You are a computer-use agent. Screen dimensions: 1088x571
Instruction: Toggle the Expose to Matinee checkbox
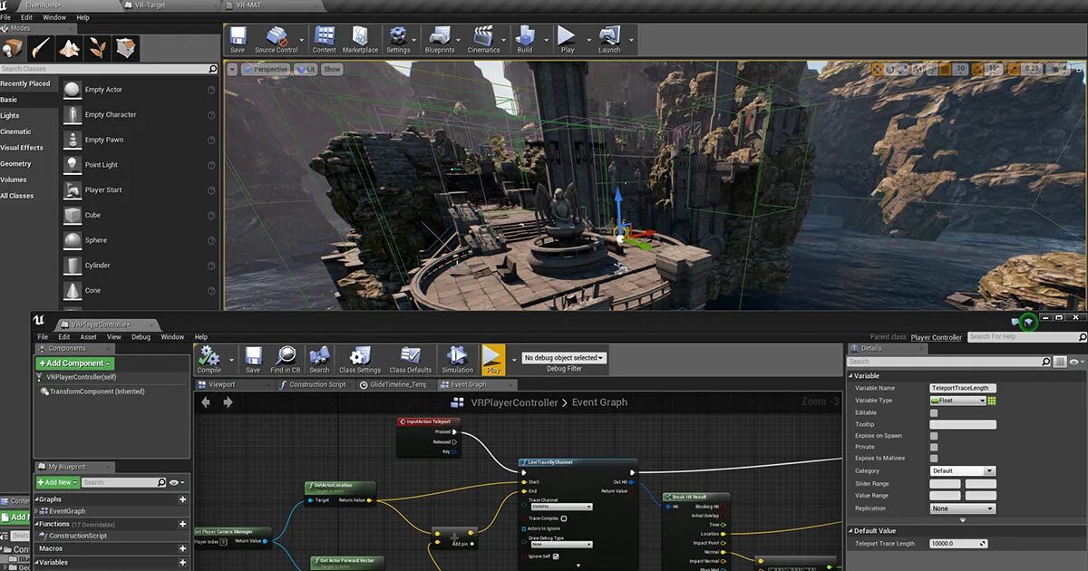point(934,459)
